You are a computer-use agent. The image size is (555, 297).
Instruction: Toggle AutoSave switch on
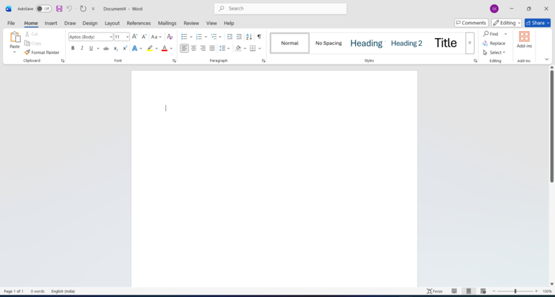tap(43, 8)
